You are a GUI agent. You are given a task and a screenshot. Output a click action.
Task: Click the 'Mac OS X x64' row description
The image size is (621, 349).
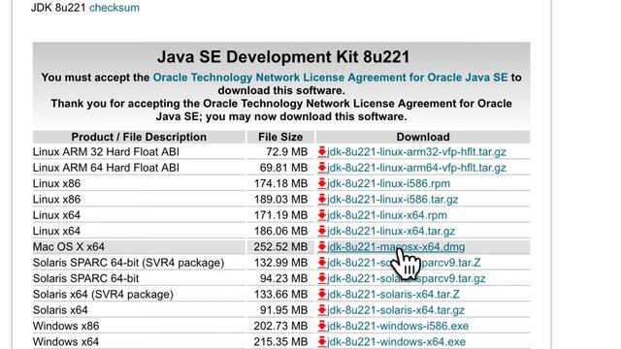69,247
